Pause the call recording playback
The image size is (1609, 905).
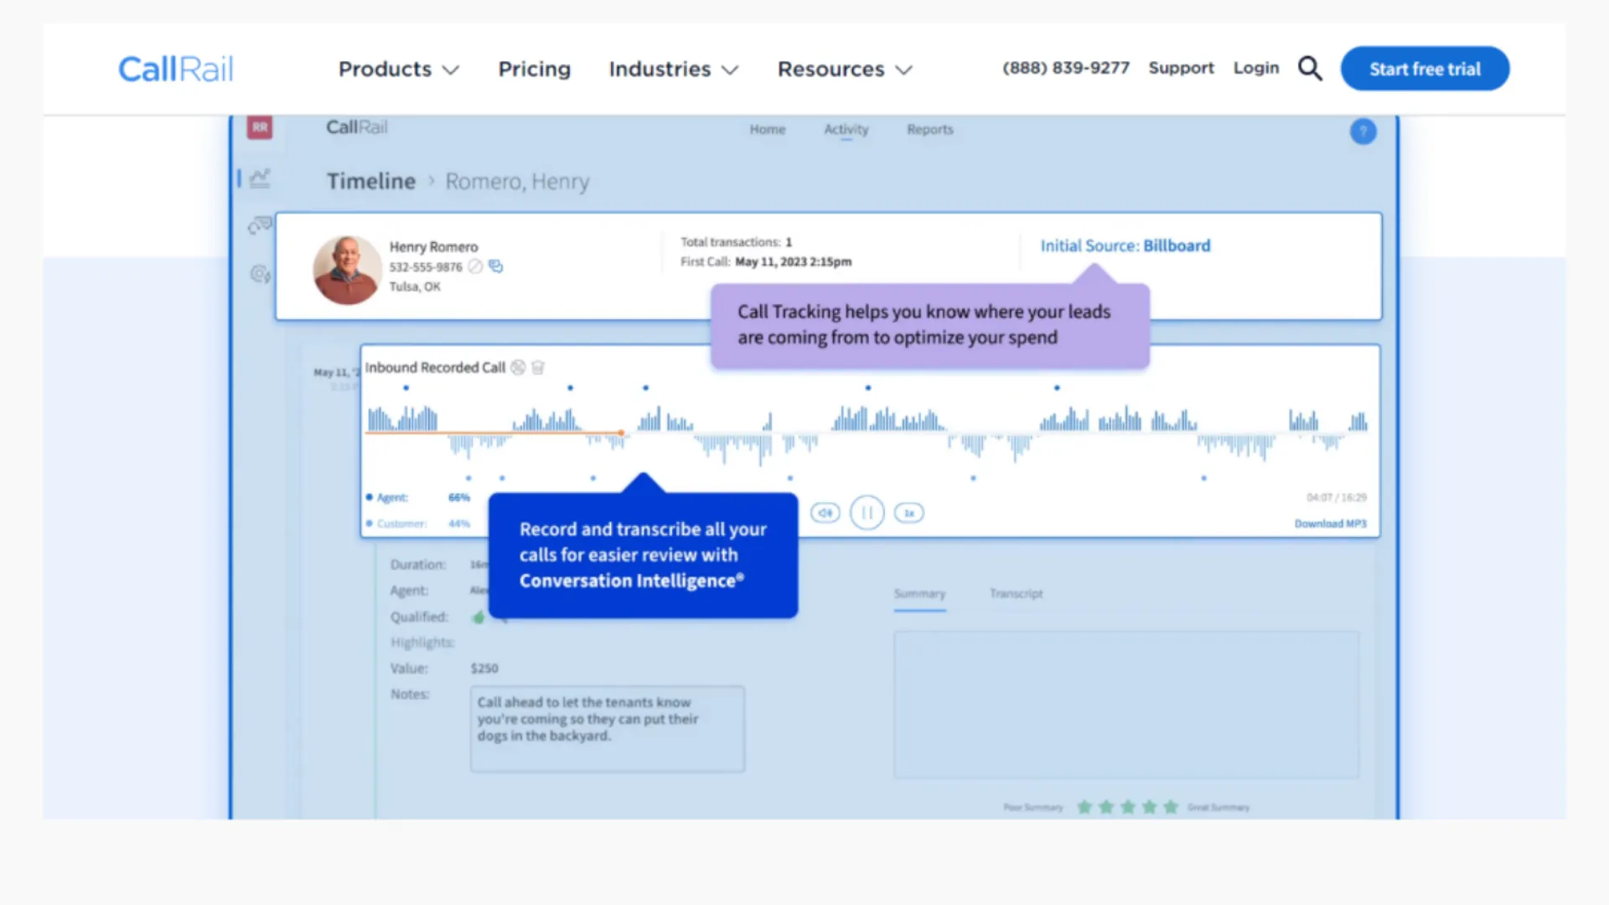(x=867, y=513)
